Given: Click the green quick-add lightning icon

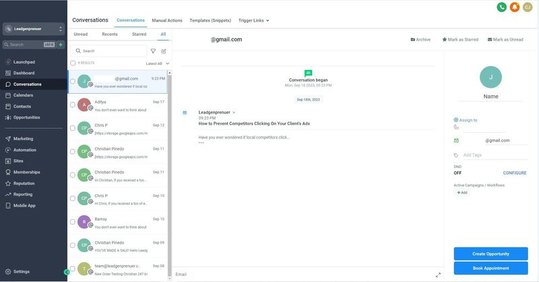Looking at the screenshot, I should click(x=61, y=45).
